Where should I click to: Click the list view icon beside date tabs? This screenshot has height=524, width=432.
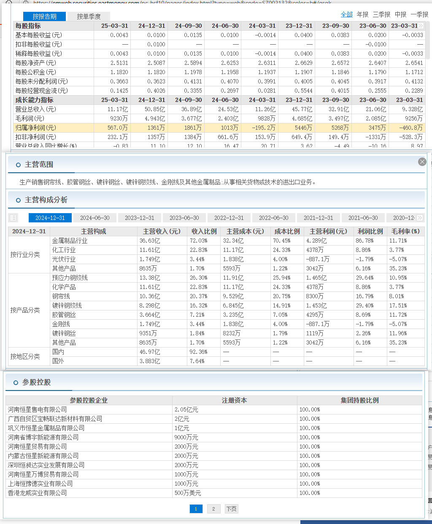tap(13, 218)
